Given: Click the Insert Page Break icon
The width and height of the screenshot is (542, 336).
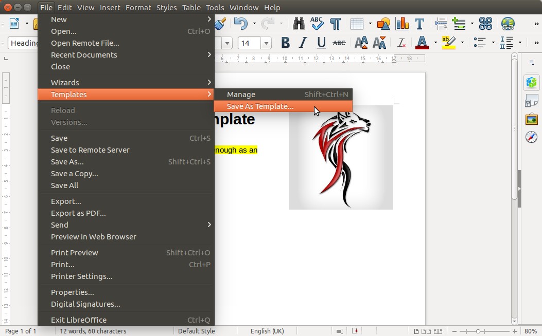Looking at the screenshot, I should (x=441, y=24).
